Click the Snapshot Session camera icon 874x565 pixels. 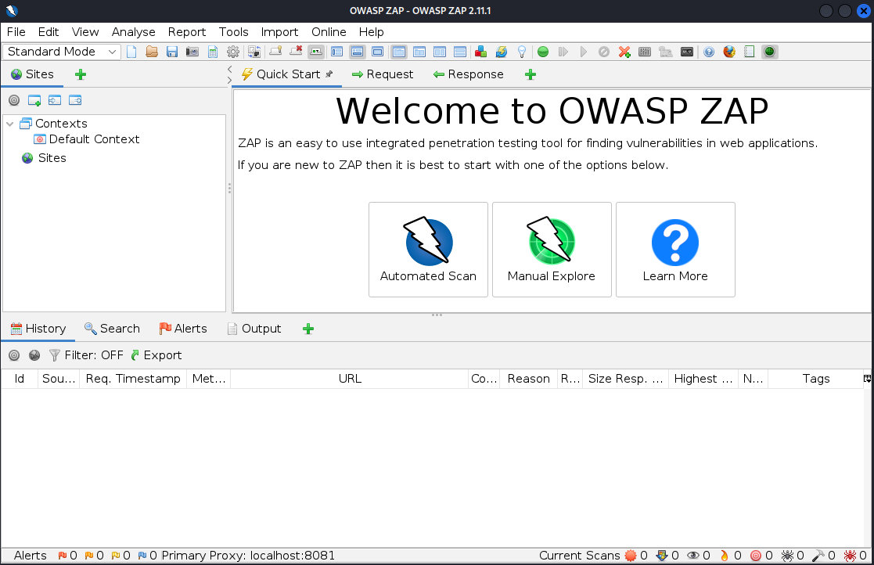click(192, 52)
